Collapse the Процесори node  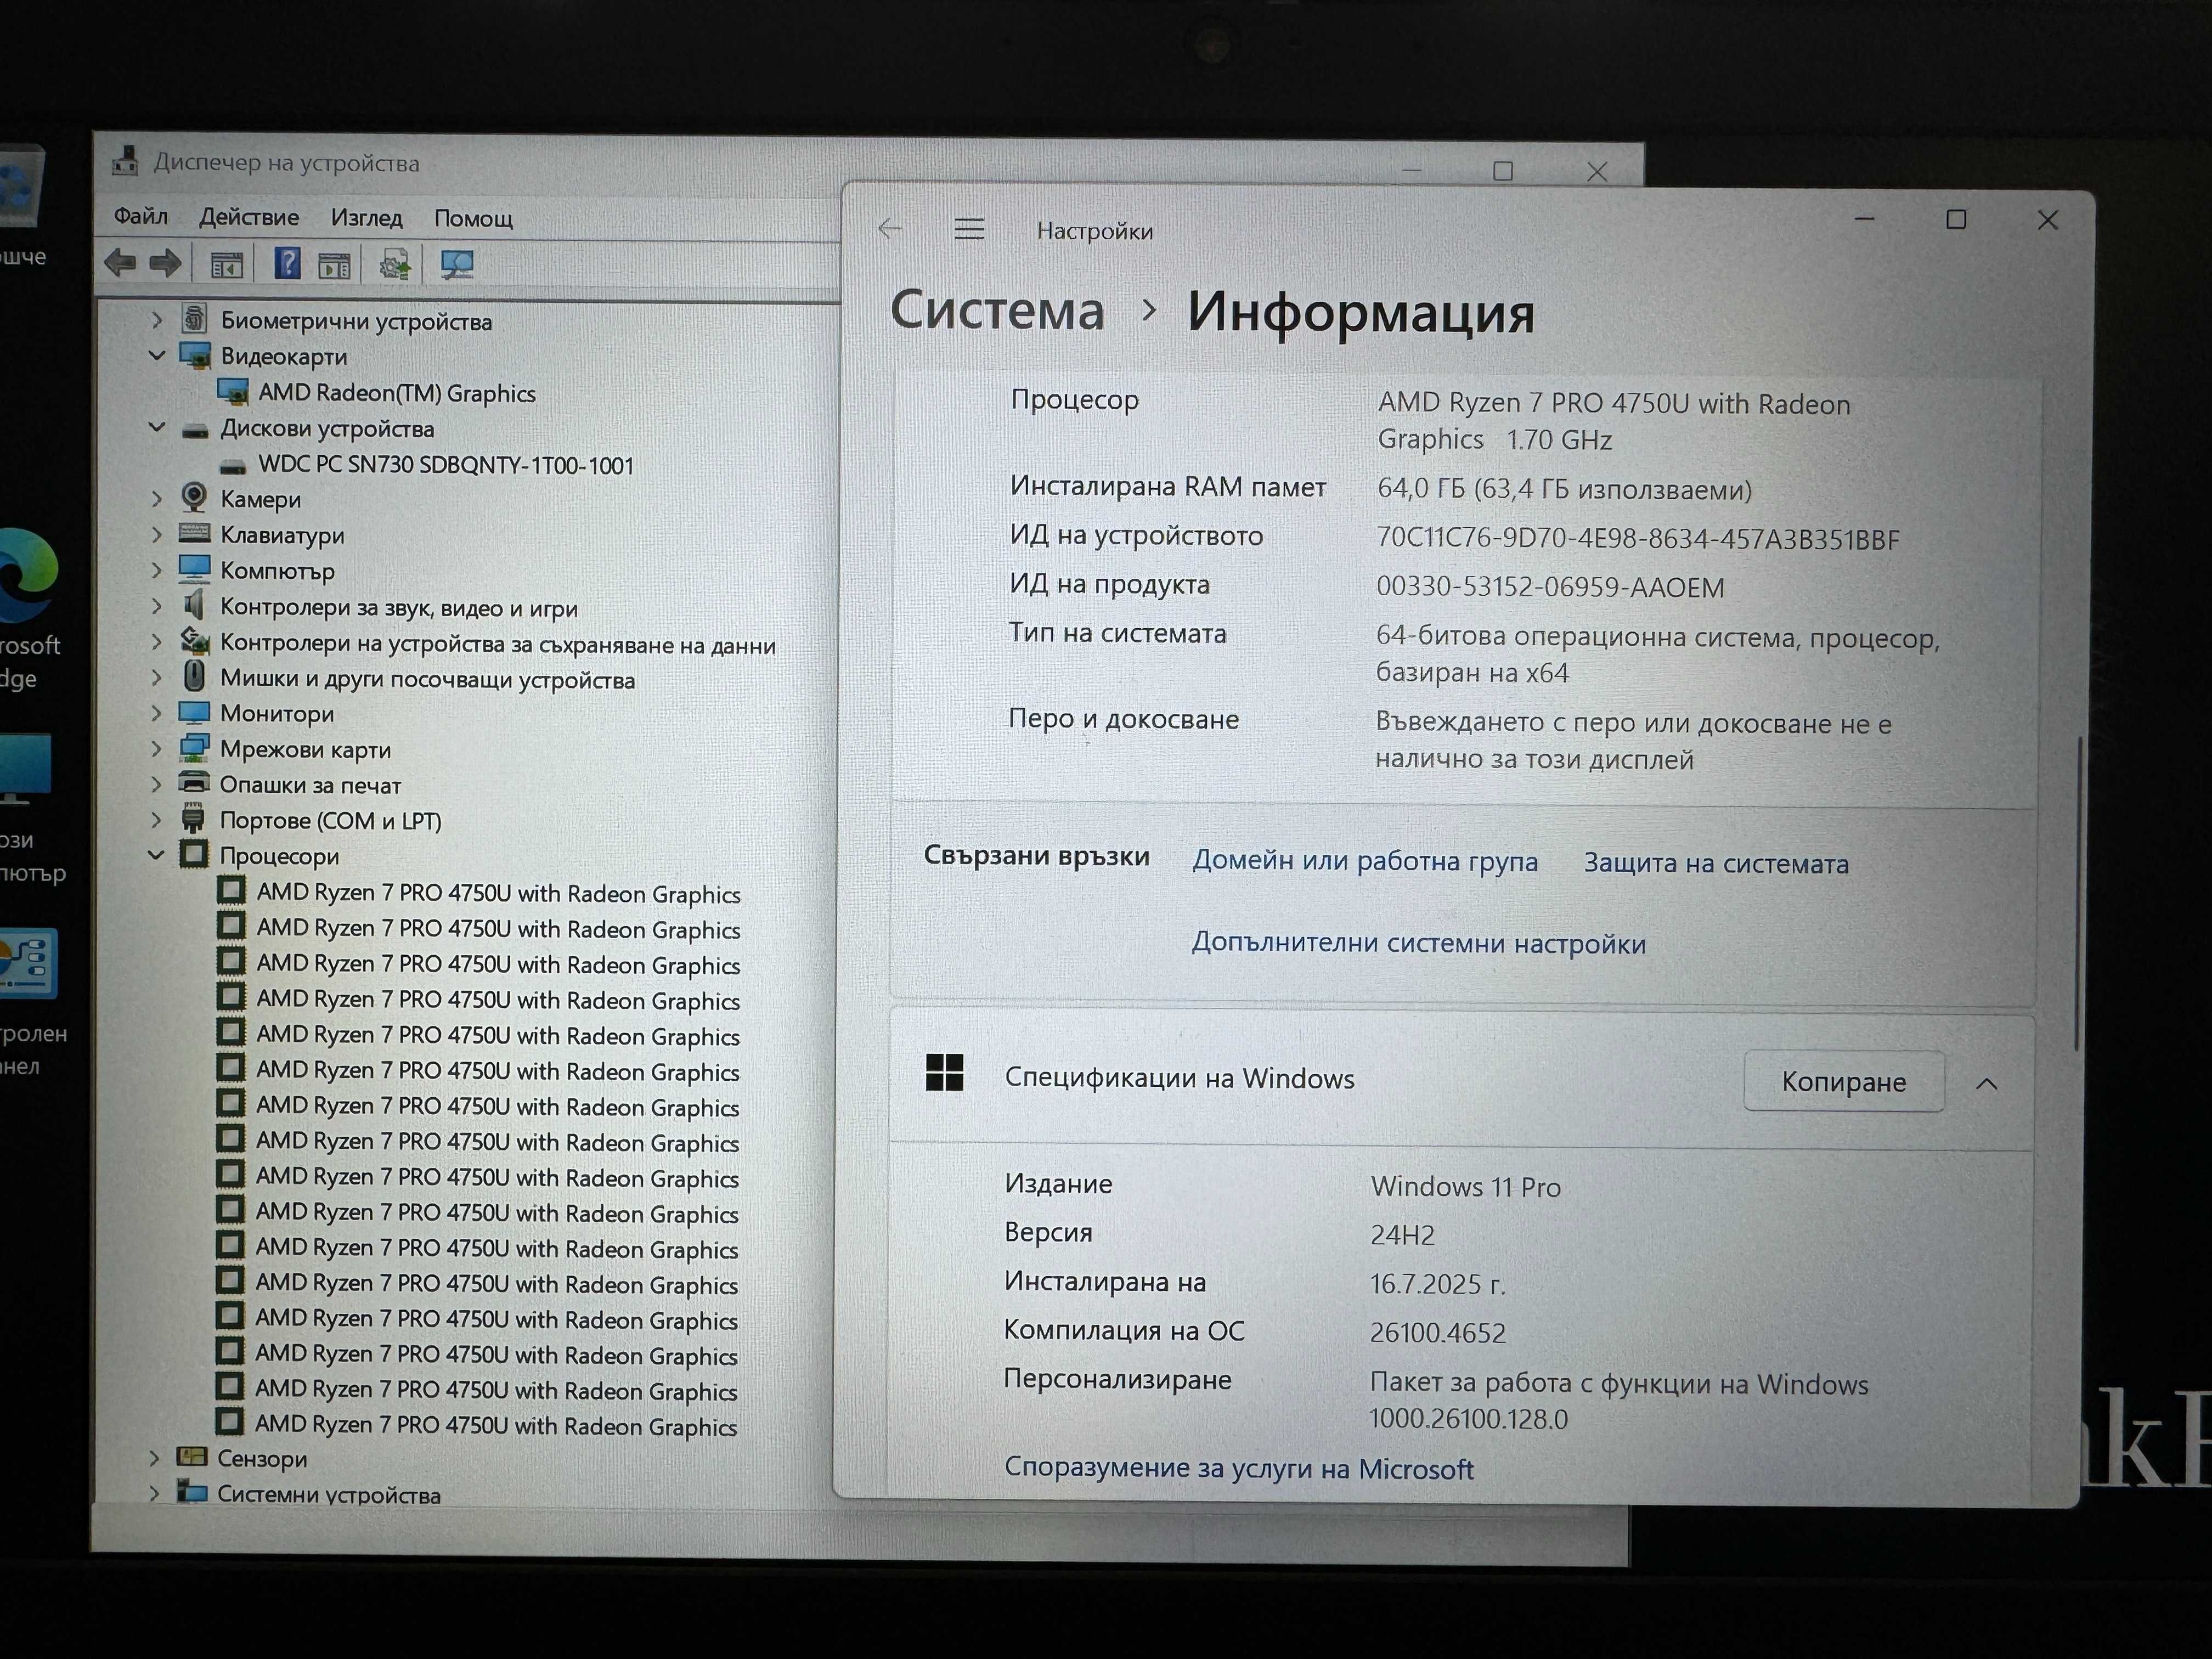coord(156,855)
